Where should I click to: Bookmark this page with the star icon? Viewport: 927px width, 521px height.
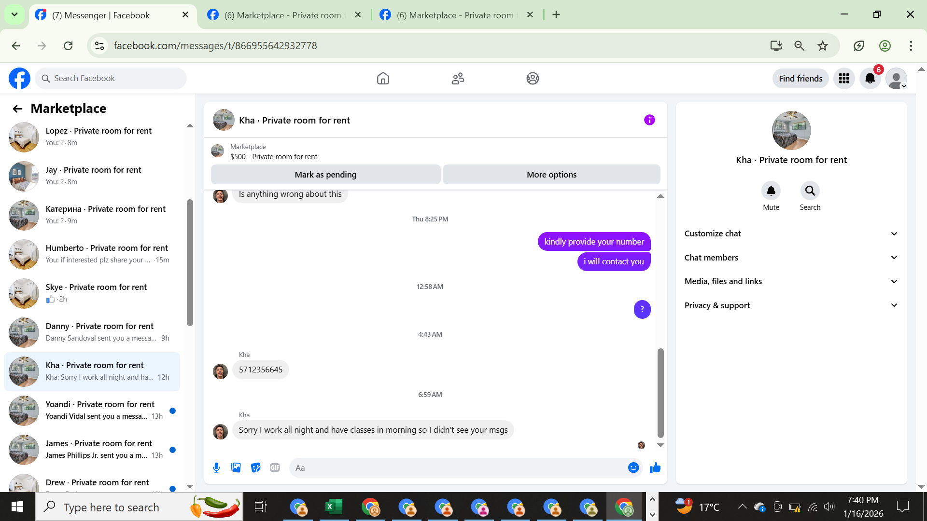point(823,46)
